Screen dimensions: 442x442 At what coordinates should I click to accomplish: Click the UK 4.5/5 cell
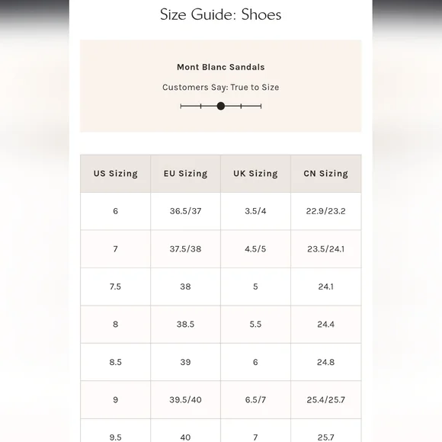click(255, 249)
